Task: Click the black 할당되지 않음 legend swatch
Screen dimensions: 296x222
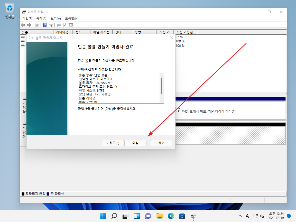Action: [23, 194]
